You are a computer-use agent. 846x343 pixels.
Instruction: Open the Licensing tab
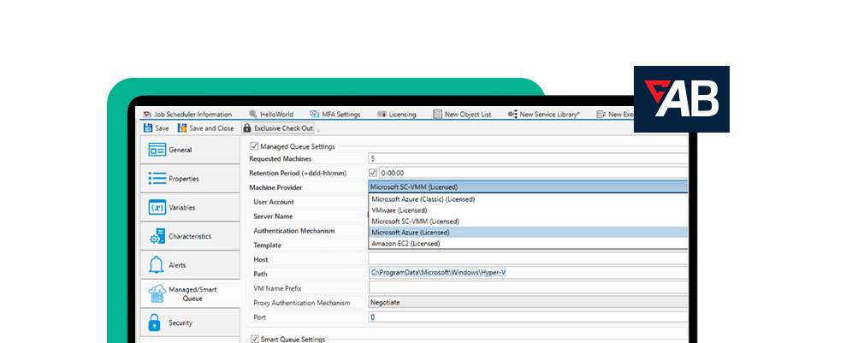397,115
